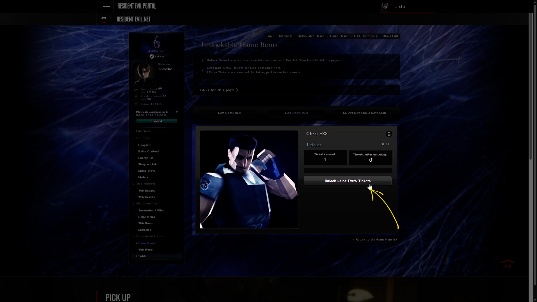Image resolution: width=537 pixels, height=302 pixels.
Task: Open Melee stats records
Action: pyautogui.click(x=147, y=171)
